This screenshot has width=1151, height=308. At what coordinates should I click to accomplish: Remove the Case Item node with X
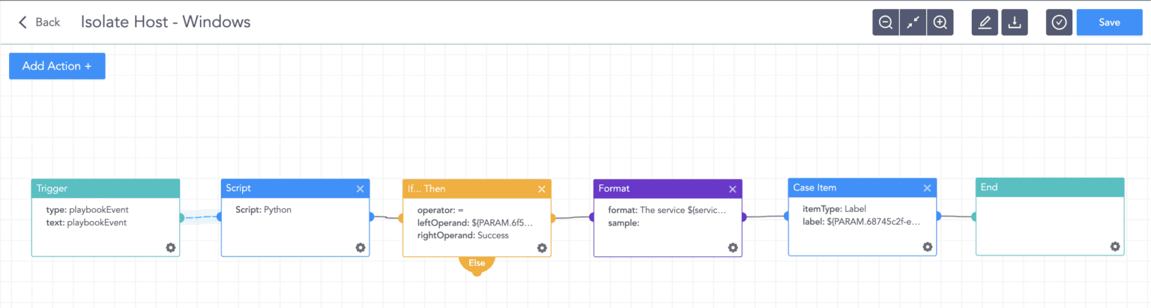click(927, 188)
